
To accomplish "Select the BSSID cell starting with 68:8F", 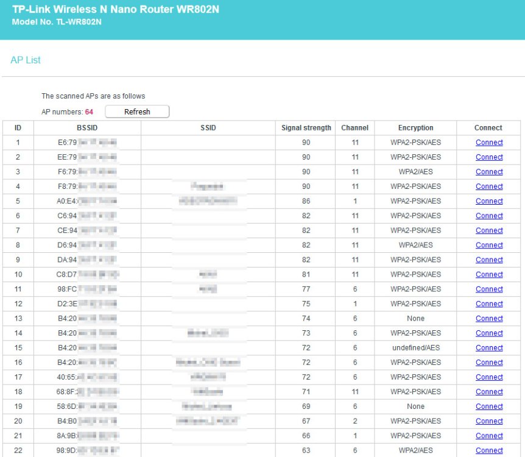I will tap(87, 392).
